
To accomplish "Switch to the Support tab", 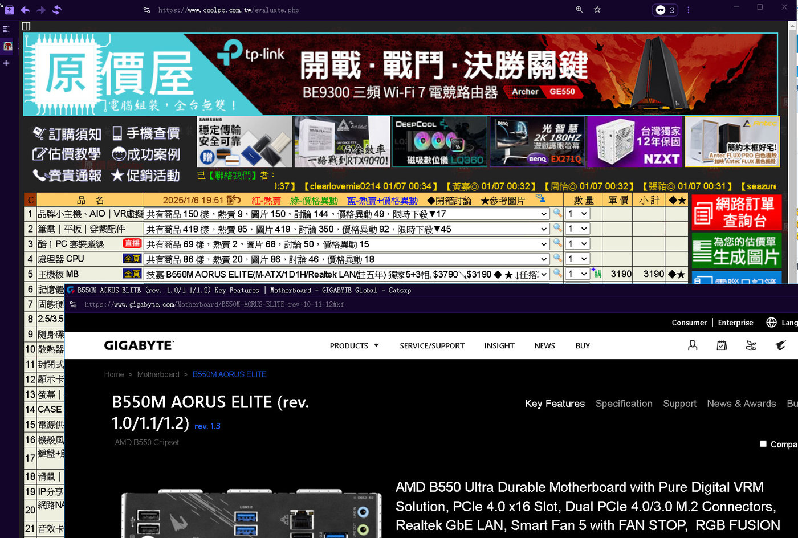I will [679, 403].
